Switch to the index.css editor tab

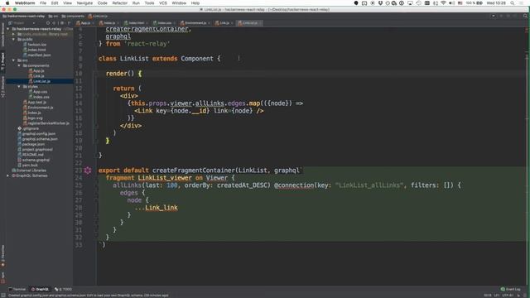click(x=164, y=23)
